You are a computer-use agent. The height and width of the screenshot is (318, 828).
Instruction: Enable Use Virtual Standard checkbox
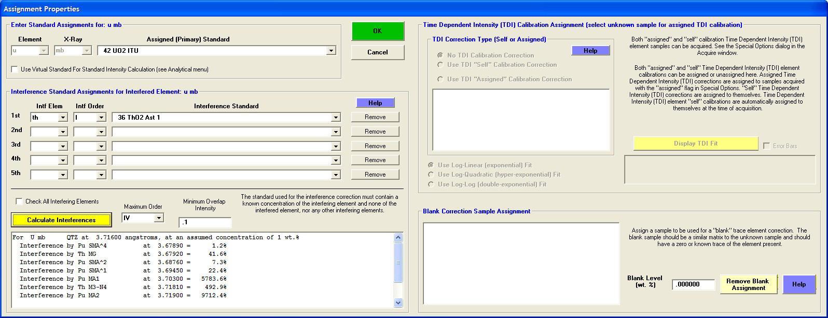15,69
